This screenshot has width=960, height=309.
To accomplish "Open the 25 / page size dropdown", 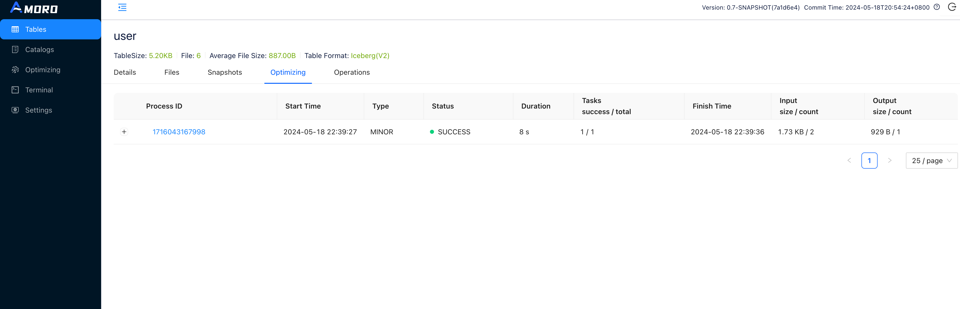I will coord(931,161).
